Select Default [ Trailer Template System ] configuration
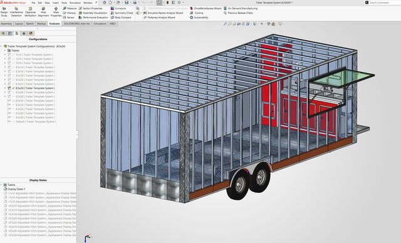Viewport: 401px width, 243px height. [36, 121]
